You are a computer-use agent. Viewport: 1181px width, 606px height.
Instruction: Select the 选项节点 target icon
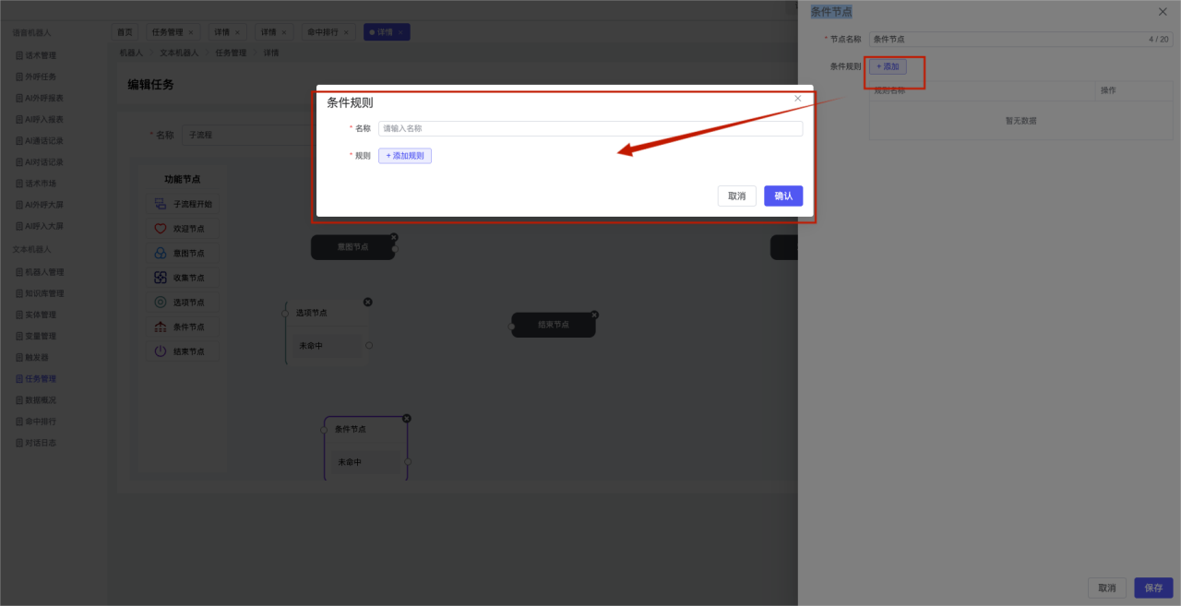click(161, 303)
